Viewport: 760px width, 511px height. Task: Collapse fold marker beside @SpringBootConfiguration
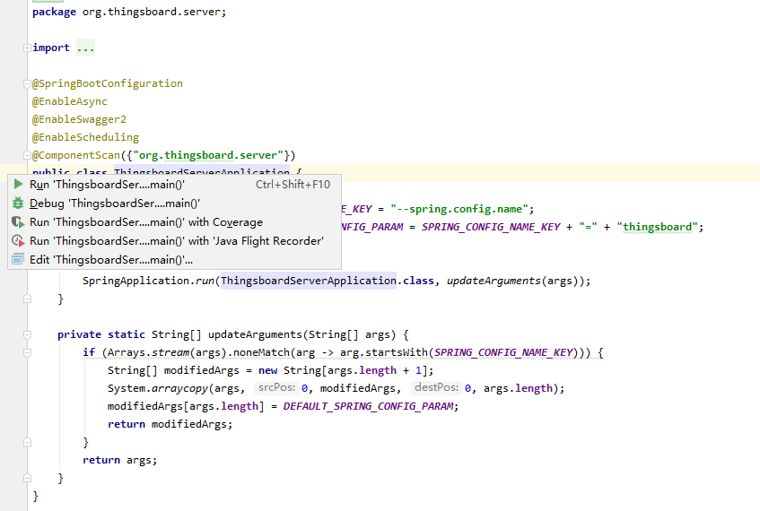pos(27,83)
